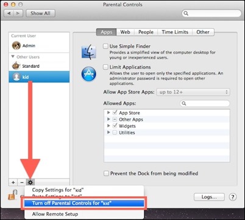Click the minus remove user button

tap(22, 182)
